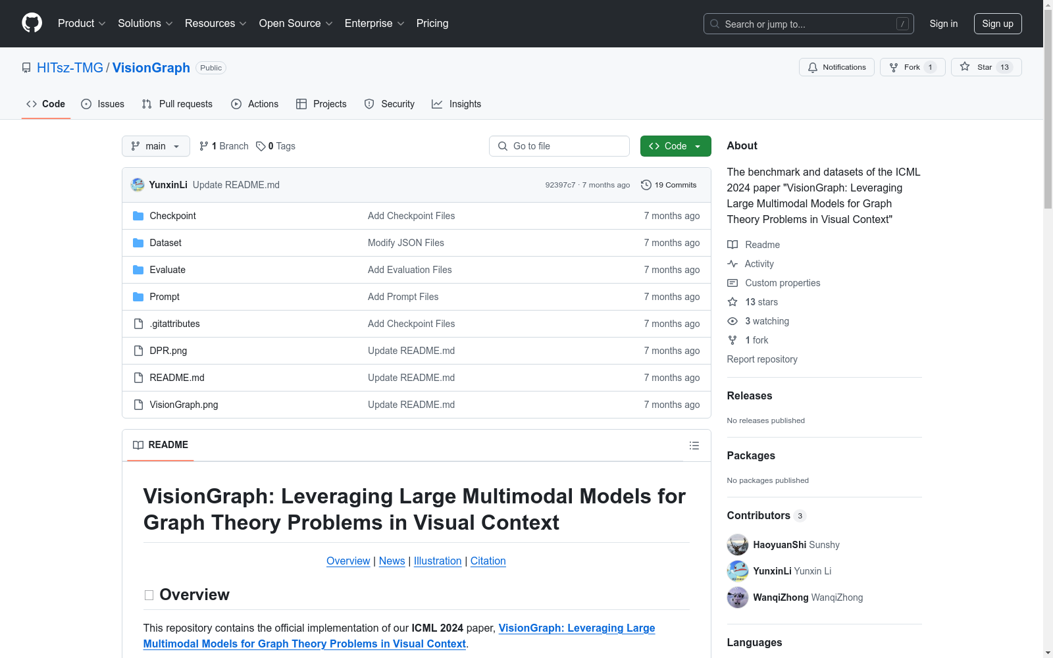The height and width of the screenshot is (658, 1053).
Task: Click YunxinLi avatar in commit header
Action: pos(138,185)
